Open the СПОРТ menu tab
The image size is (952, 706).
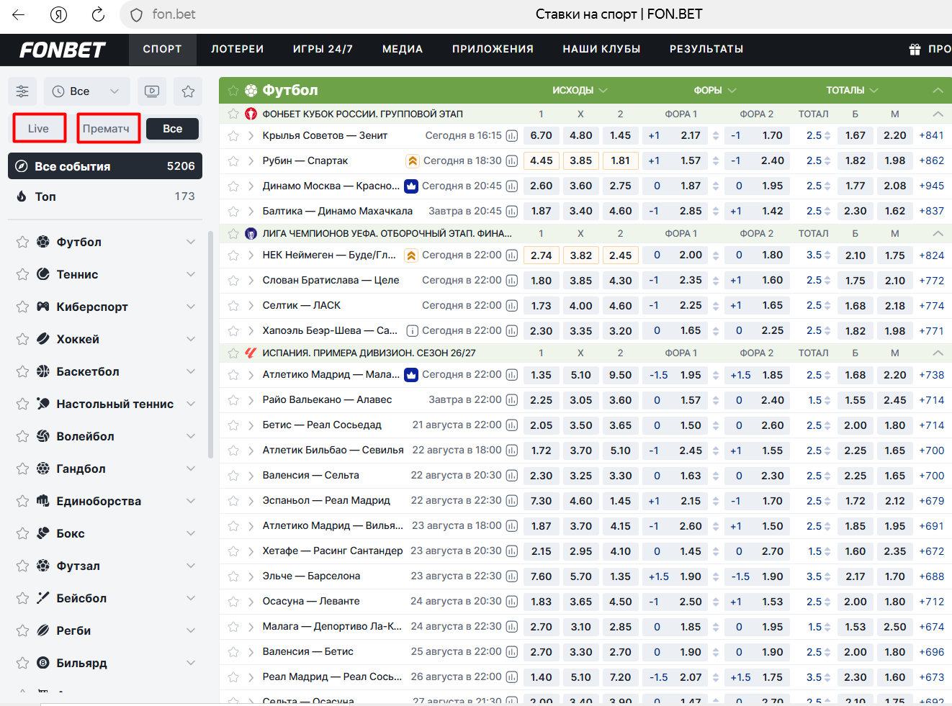coord(163,50)
